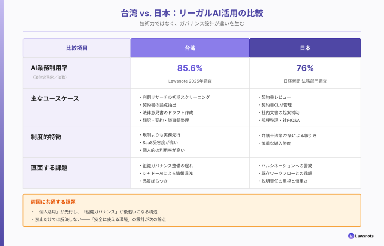
Task: Click 契約書CLM管理 bullet
Action: tap(275, 105)
